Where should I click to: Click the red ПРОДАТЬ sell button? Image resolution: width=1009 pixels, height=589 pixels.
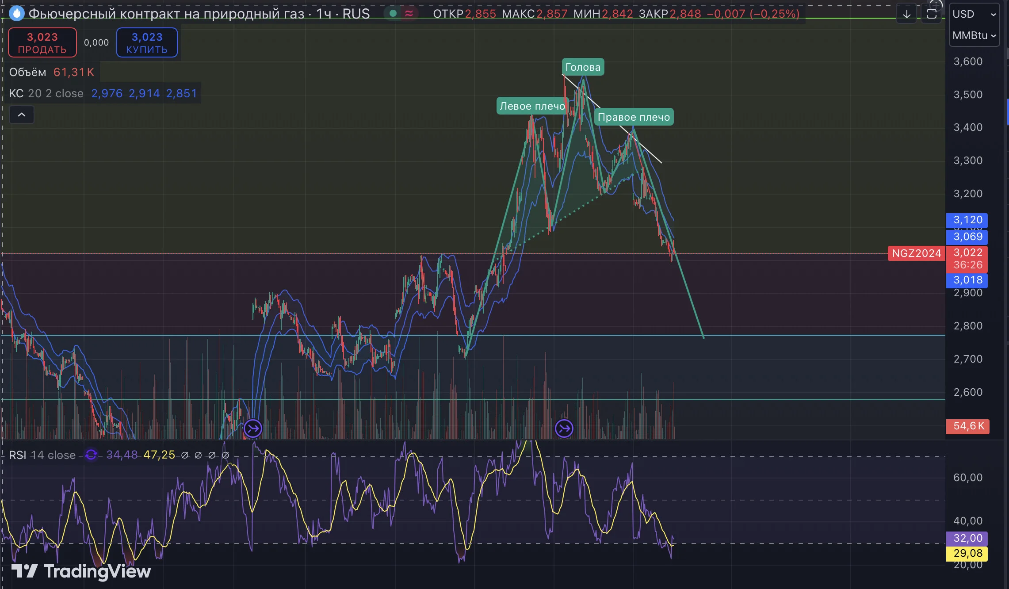tap(42, 42)
